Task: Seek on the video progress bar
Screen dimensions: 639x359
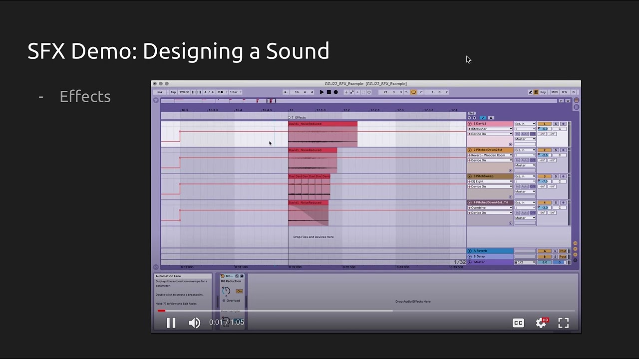Action: (366, 311)
